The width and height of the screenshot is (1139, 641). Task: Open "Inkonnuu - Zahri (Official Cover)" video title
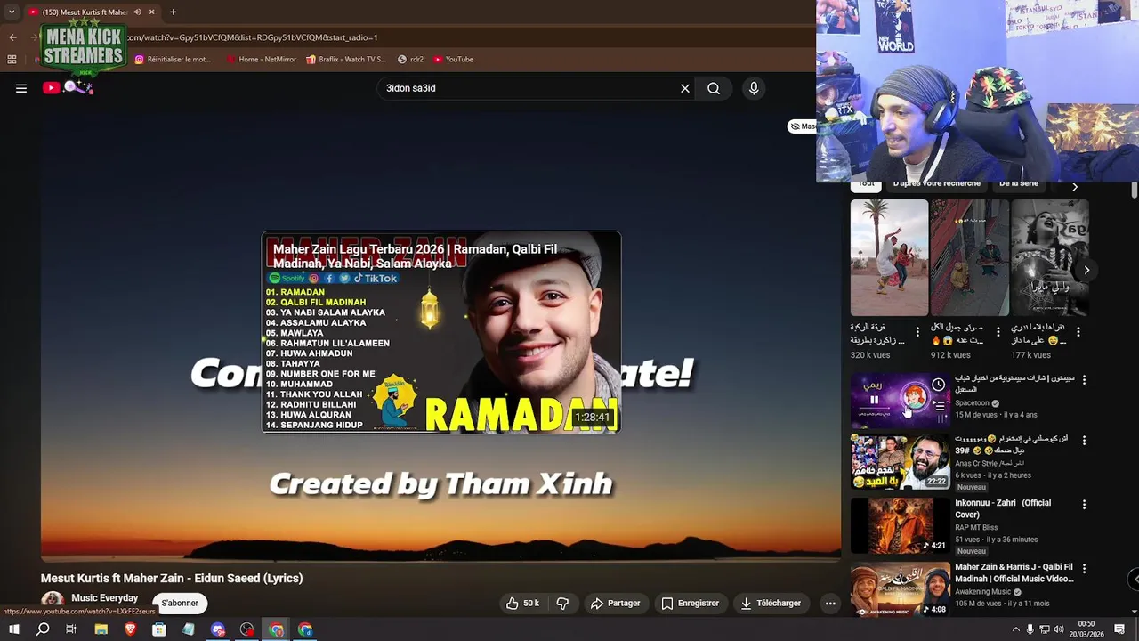[x=1003, y=508]
